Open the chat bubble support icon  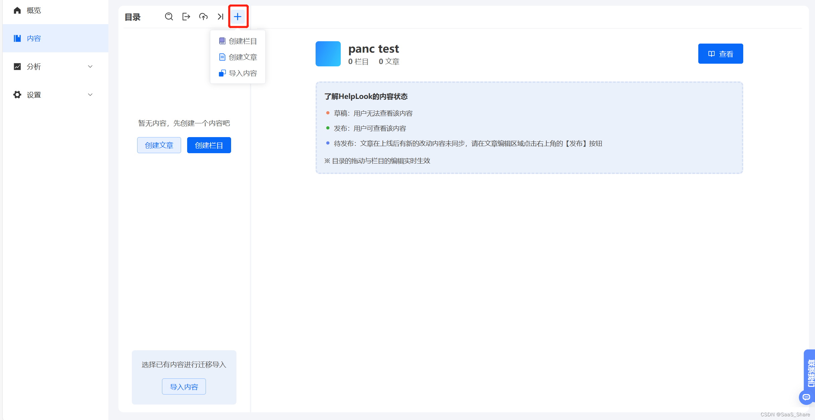(806, 397)
